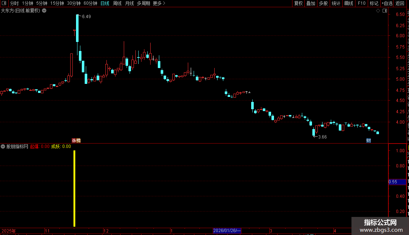Click the 2025年 label on the time axis

click(x=9, y=231)
